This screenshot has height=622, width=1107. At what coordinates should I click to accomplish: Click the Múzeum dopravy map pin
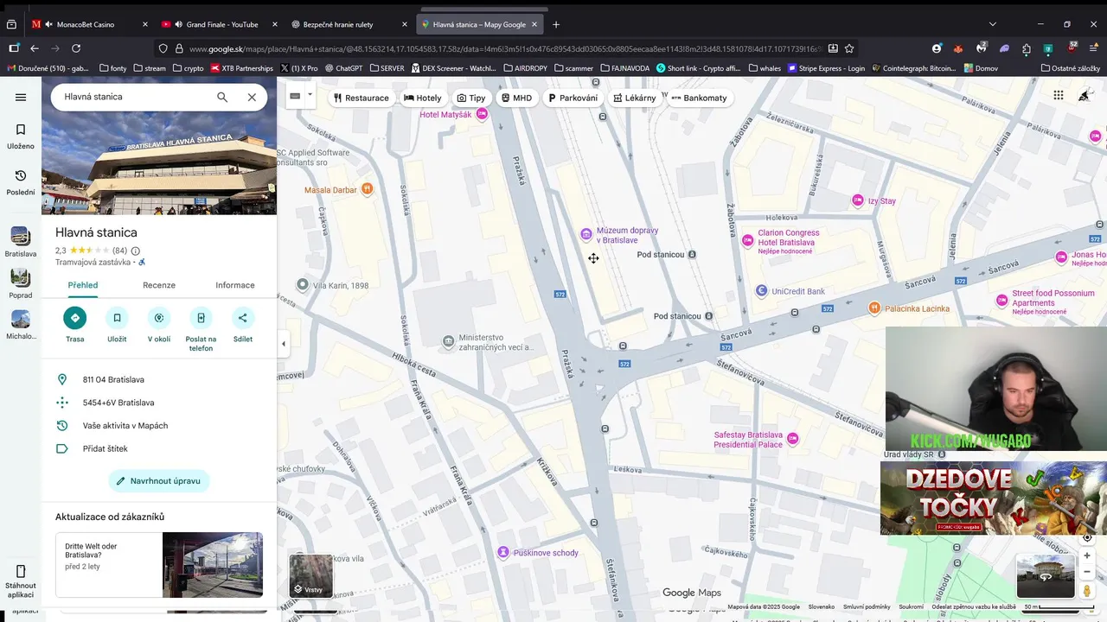pos(585,234)
